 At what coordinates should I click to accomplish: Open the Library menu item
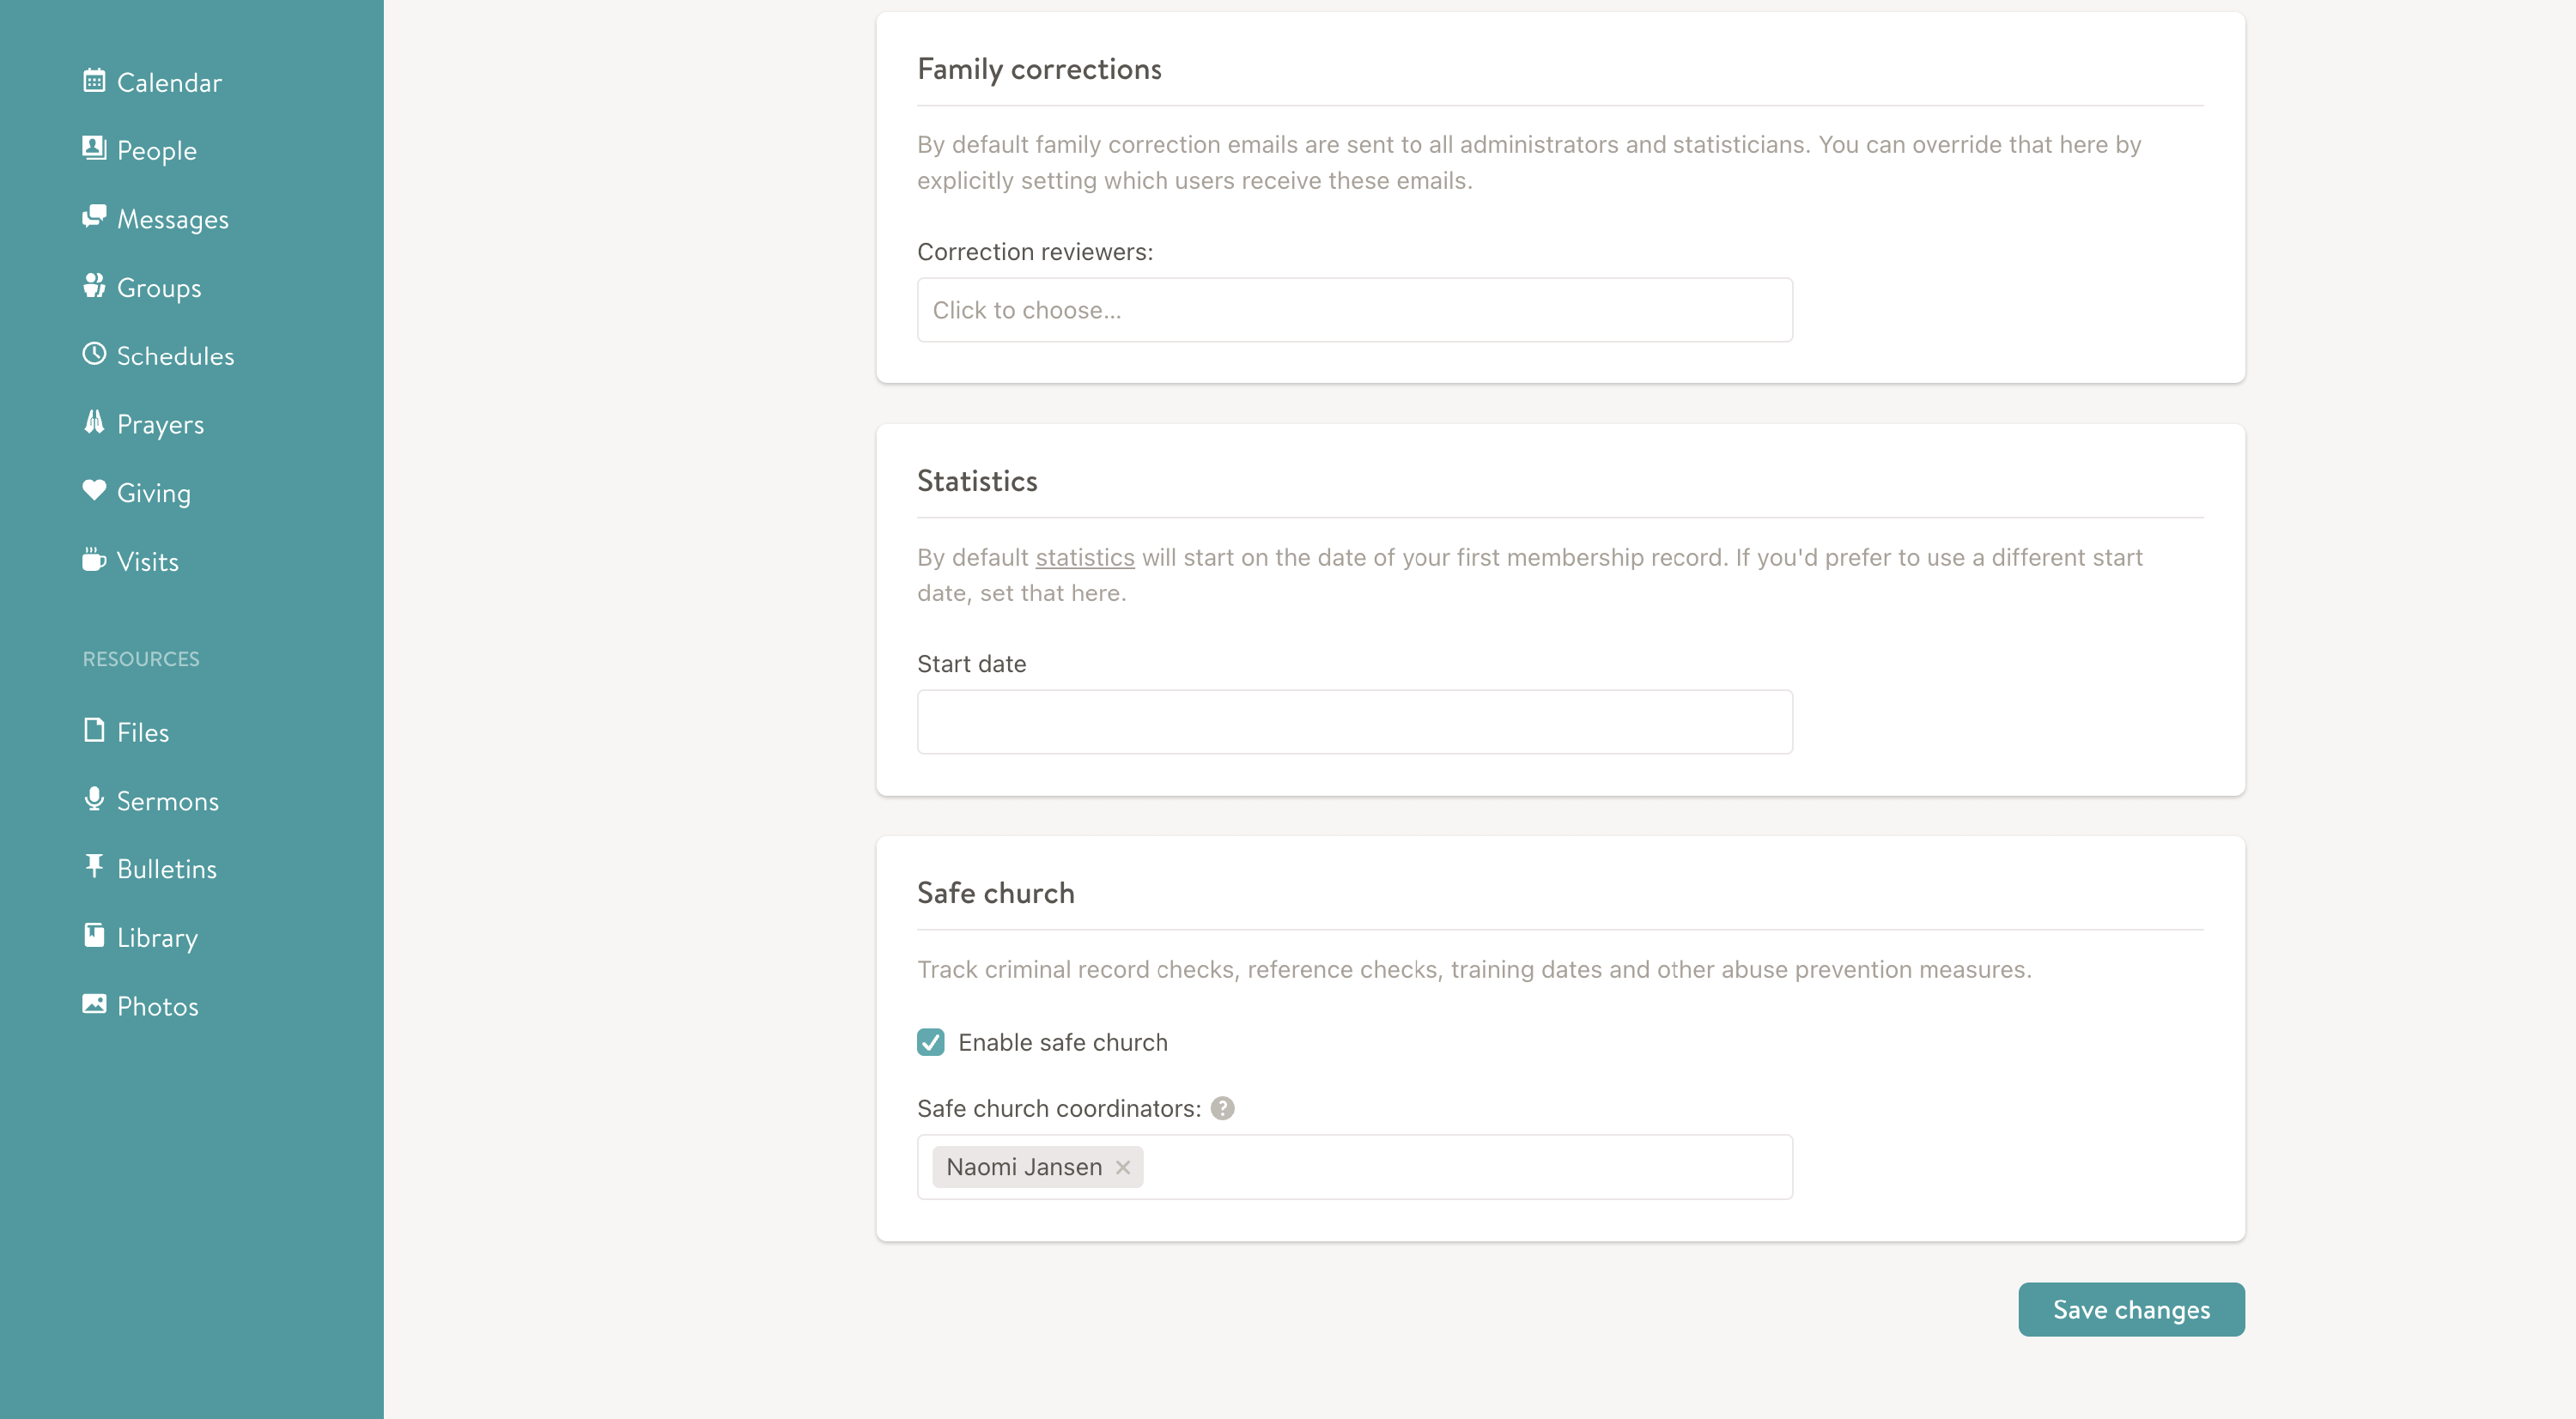tap(157, 937)
